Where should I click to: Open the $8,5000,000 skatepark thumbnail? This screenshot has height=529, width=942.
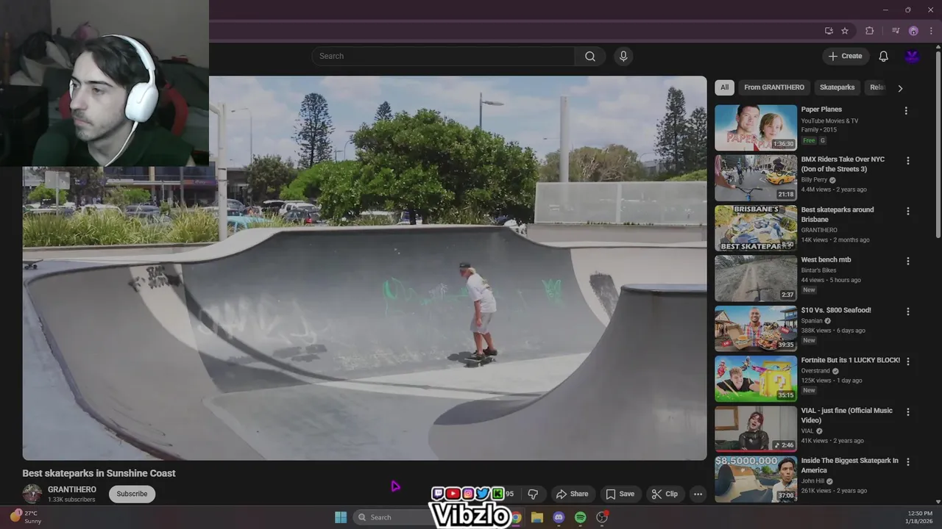click(x=756, y=478)
